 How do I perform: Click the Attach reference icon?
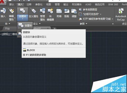[59, 11]
